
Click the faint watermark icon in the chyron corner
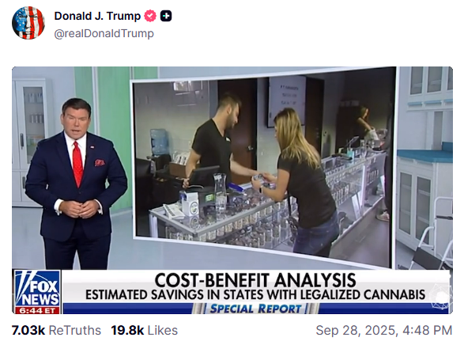pyautogui.click(x=440, y=297)
